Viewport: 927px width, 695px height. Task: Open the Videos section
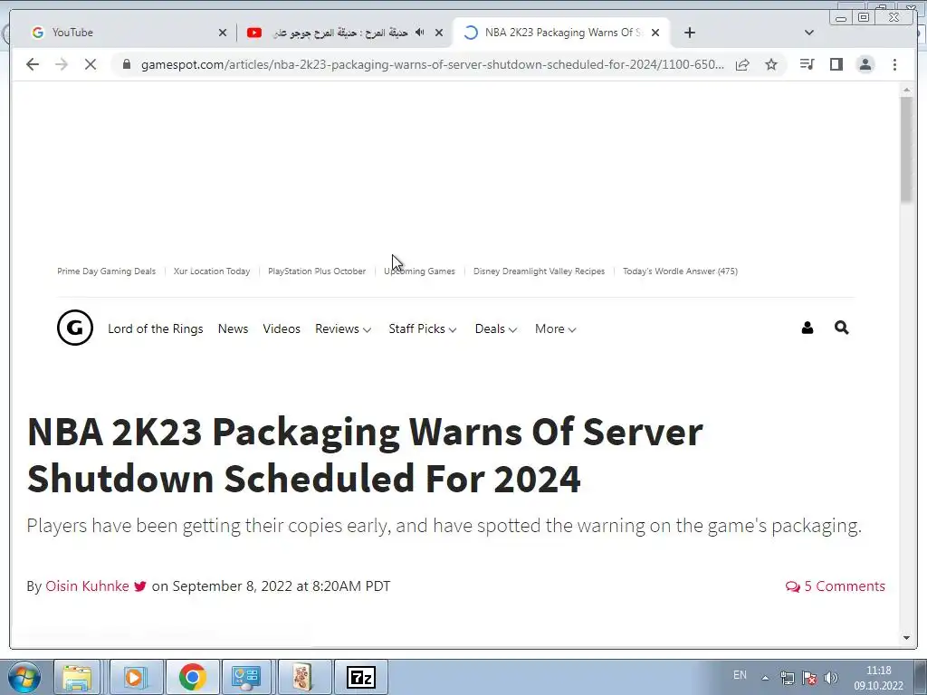point(282,328)
